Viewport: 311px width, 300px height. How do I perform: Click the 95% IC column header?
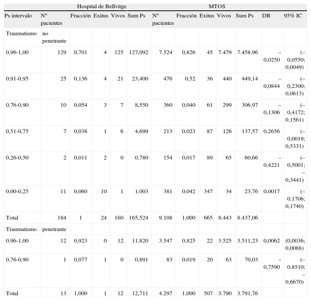point(292,16)
